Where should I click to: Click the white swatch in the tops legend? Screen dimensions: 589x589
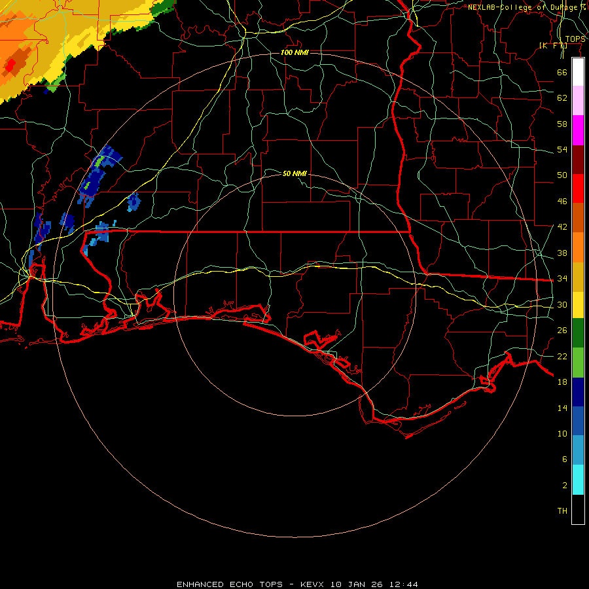pyautogui.click(x=578, y=72)
